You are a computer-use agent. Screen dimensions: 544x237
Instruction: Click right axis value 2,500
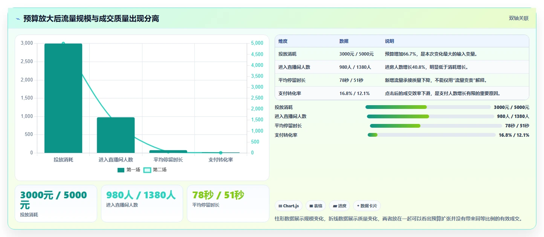[x=257, y=98]
